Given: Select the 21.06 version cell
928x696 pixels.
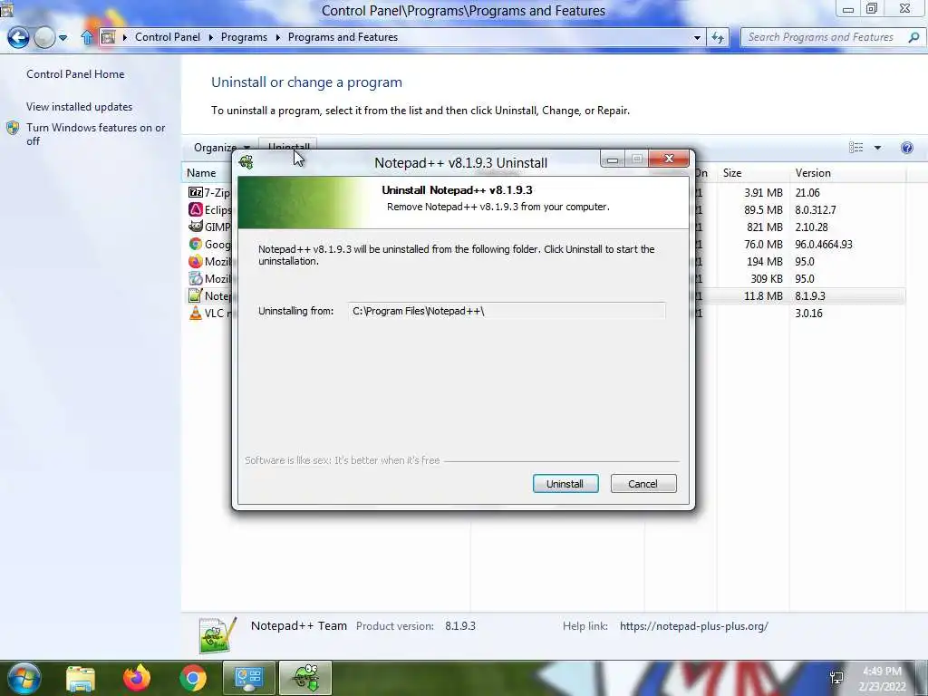Looking at the screenshot, I should click(x=807, y=192).
